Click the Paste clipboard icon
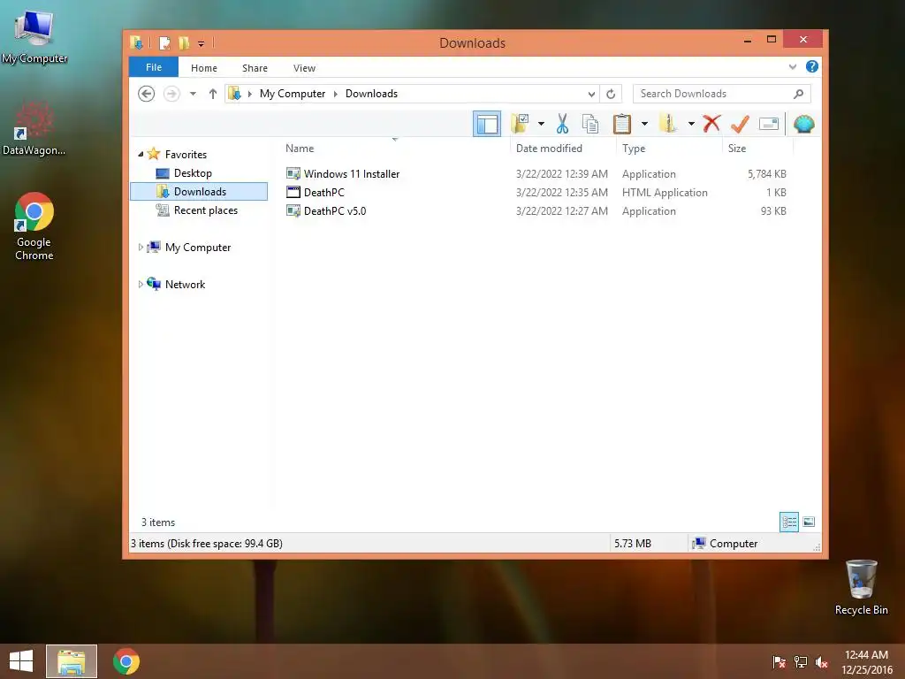This screenshot has width=905, height=679. coord(621,124)
